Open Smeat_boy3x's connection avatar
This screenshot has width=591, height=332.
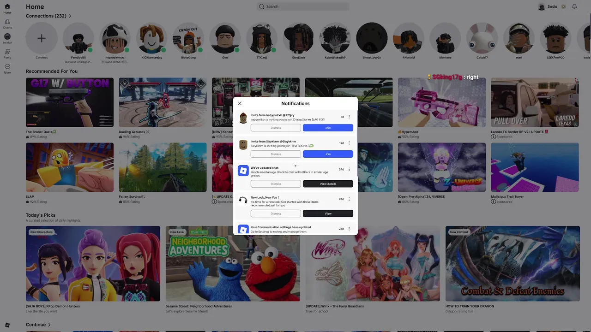[372, 38]
